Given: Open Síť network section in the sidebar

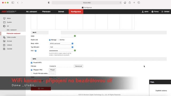Looking at the screenshot, I should 8,26.
